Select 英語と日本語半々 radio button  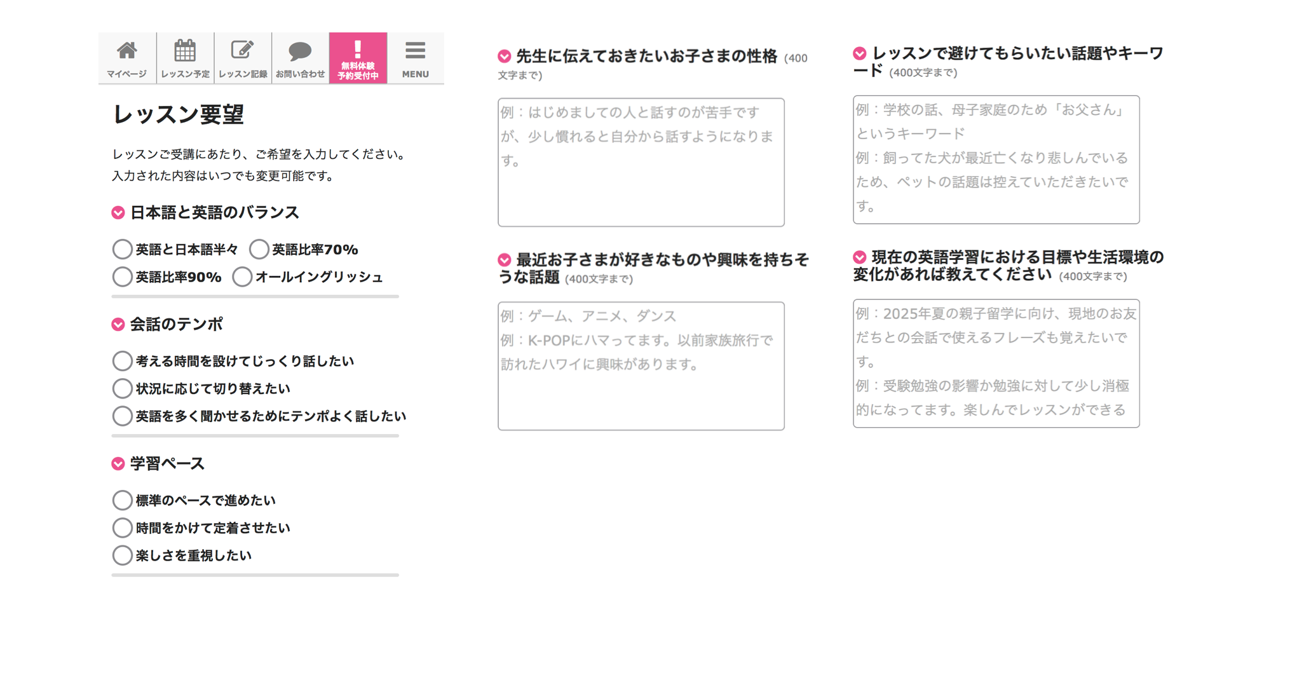click(x=122, y=249)
